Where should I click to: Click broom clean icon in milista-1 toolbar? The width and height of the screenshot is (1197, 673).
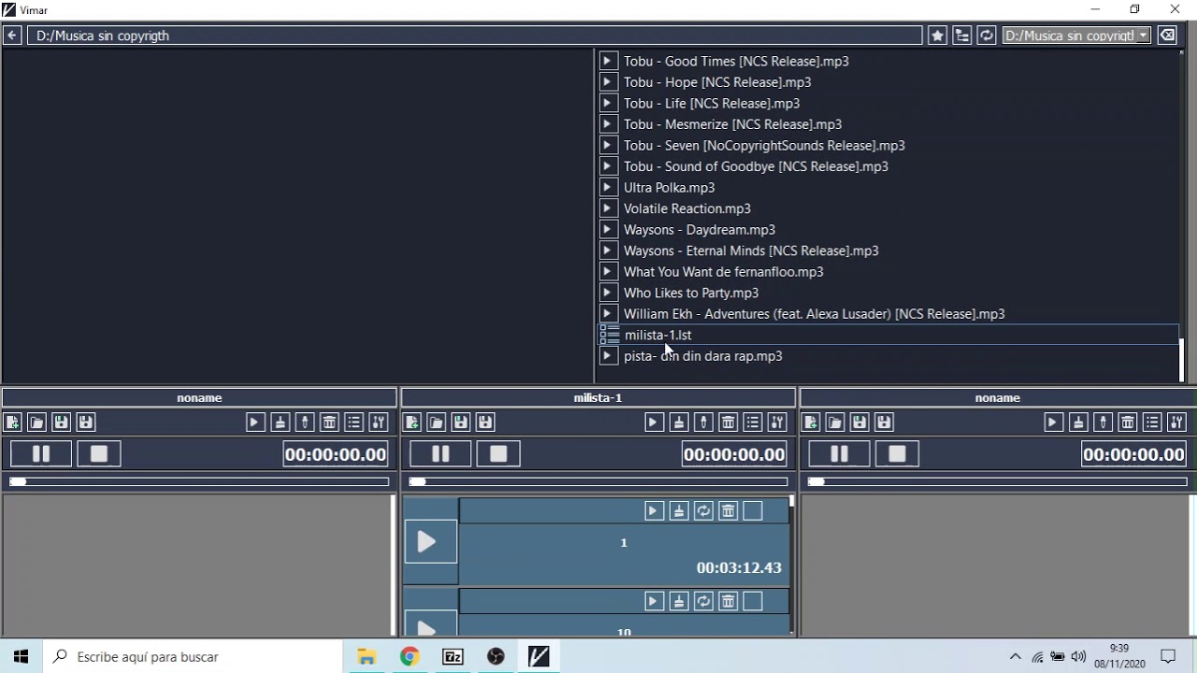(x=679, y=422)
